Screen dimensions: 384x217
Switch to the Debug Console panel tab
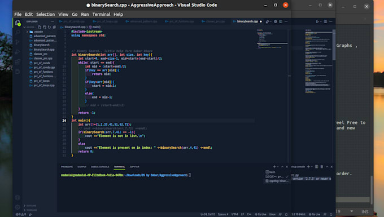coord(100,167)
